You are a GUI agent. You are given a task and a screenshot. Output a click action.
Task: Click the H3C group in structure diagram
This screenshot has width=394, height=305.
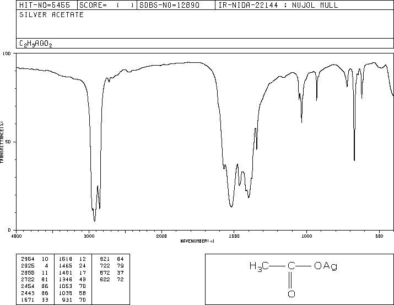click(x=259, y=266)
